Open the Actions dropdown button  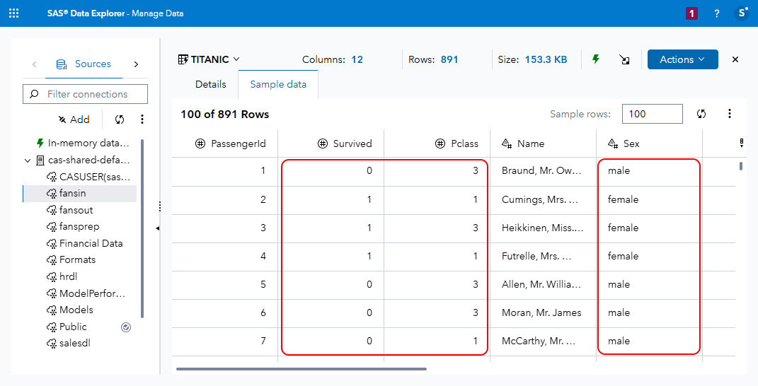[x=682, y=59]
